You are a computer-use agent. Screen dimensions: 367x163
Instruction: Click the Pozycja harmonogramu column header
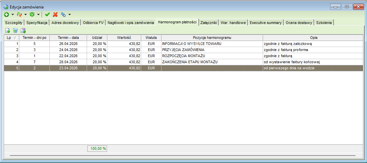(212, 38)
